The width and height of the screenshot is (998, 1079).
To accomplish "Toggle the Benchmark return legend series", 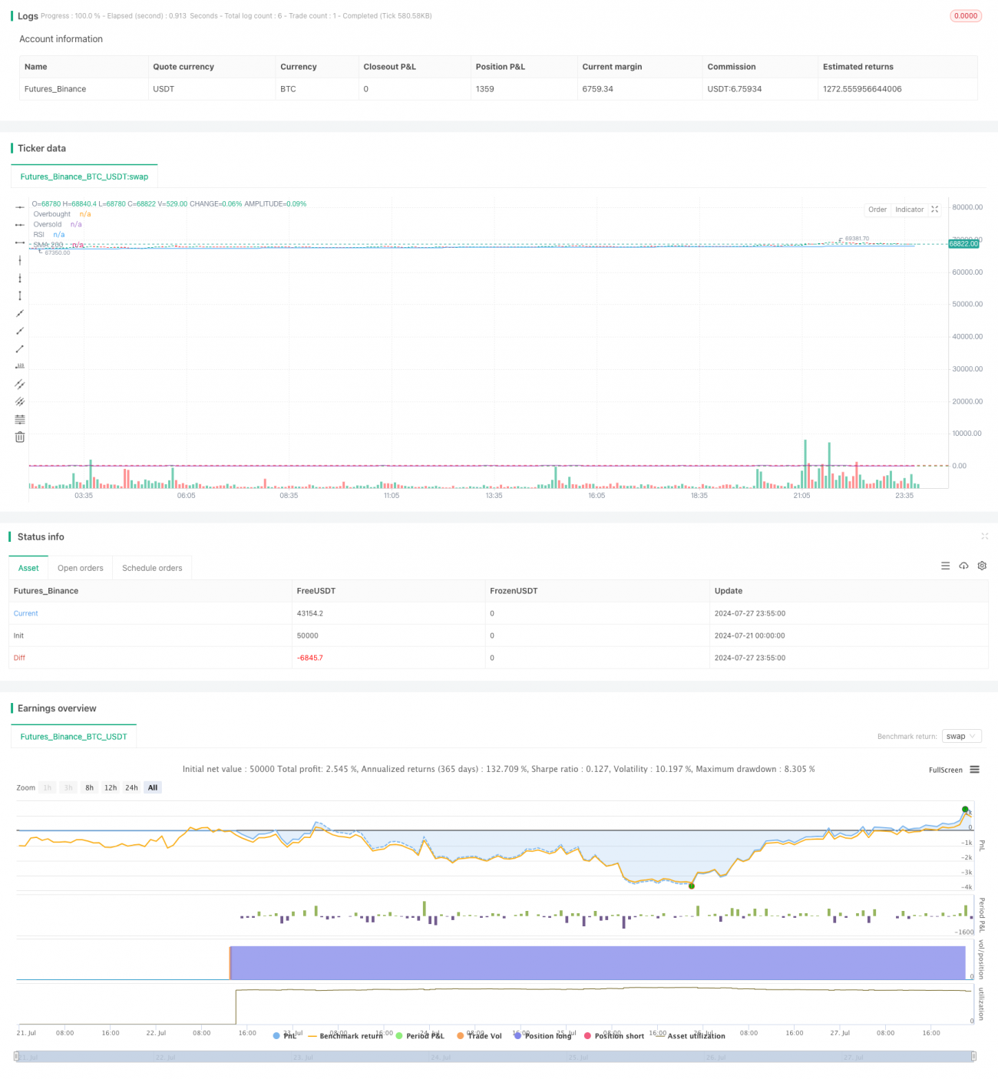I will coord(345,1036).
